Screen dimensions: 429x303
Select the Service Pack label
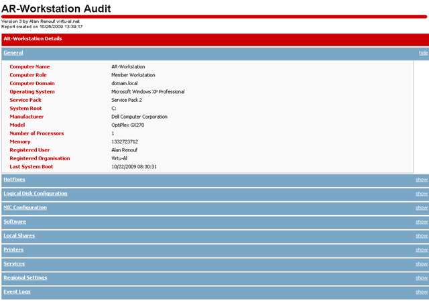click(x=25, y=100)
